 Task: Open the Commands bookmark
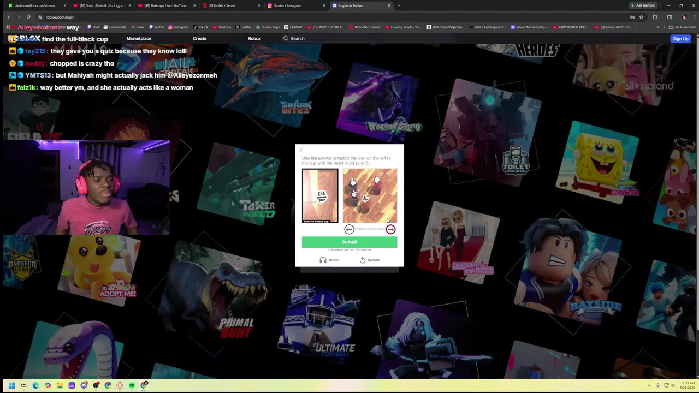pyautogui.click(x=115, y=27)
